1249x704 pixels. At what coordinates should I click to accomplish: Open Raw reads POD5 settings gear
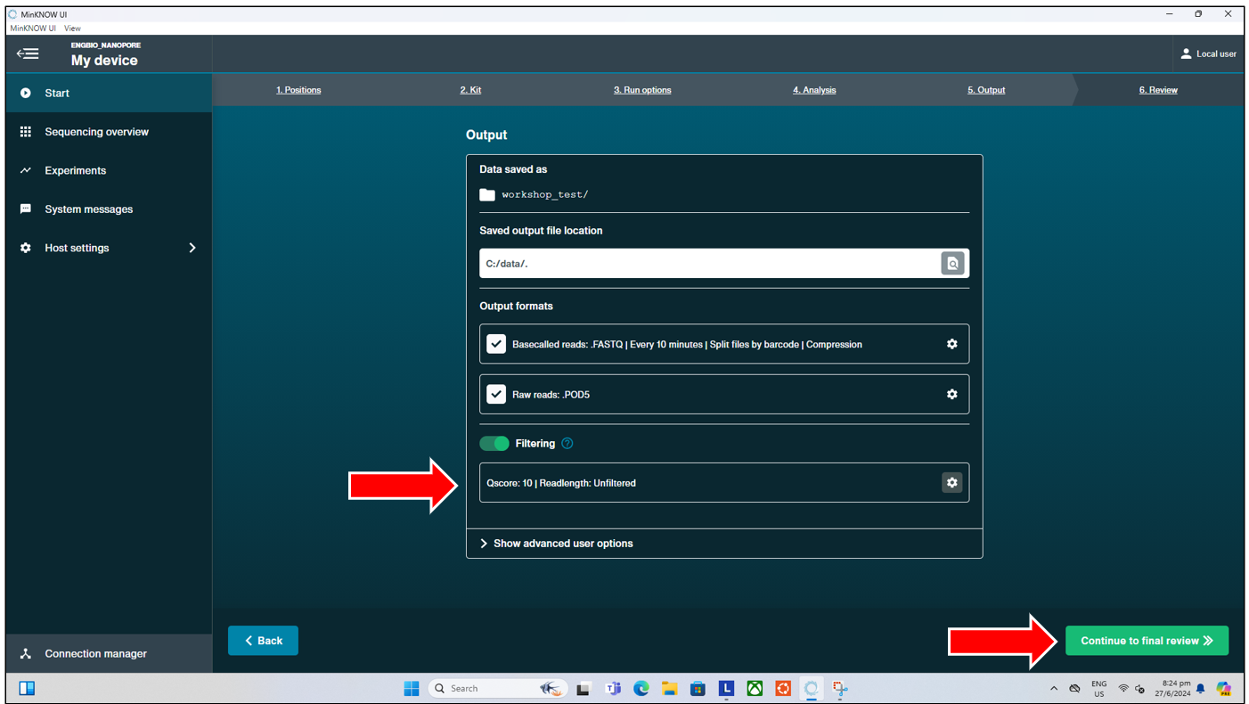point(951,394)
